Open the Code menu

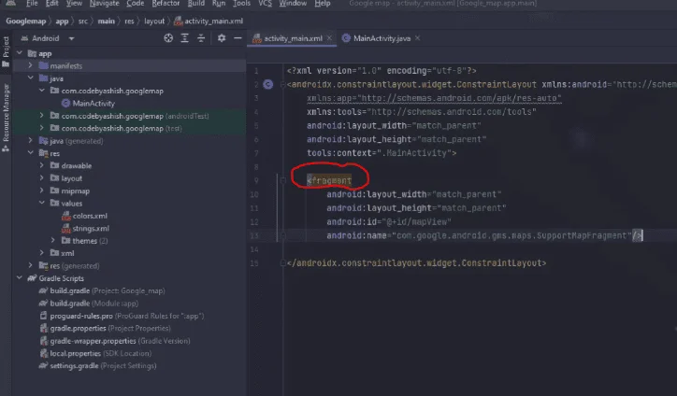[136, 4]
